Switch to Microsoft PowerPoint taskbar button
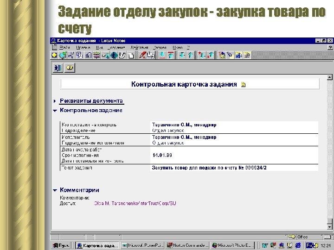The width and height of the screenshot is (334, 250). (142, 245)
